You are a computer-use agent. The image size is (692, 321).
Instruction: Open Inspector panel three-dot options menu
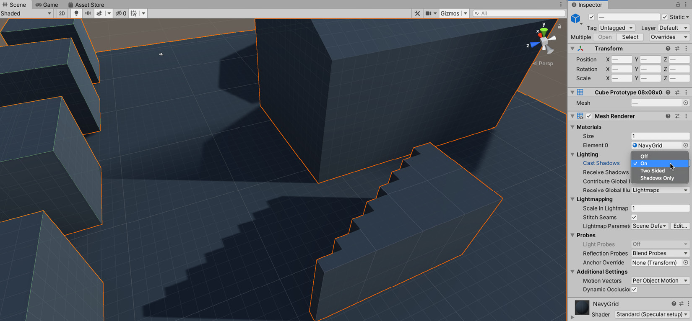click(687, 5)
